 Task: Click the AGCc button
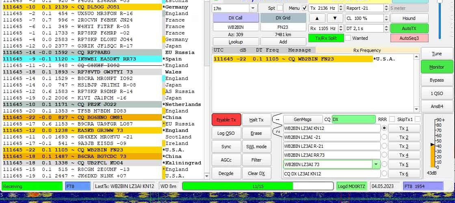(x=226, y=160)
